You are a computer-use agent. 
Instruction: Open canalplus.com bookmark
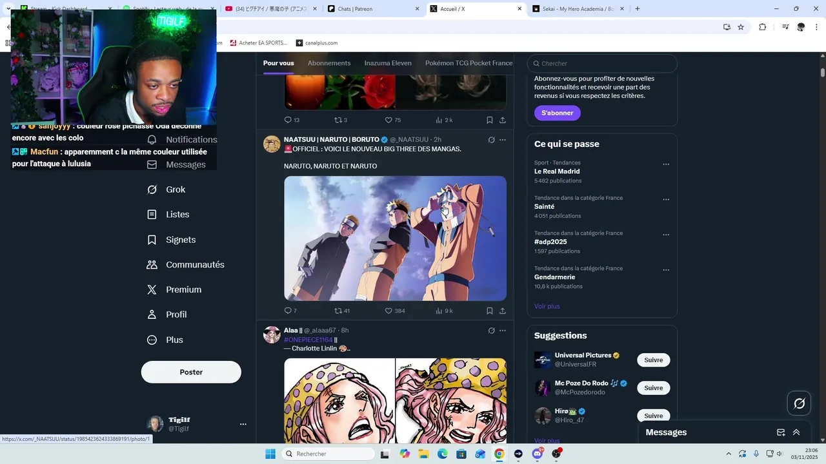coord(317,43)
